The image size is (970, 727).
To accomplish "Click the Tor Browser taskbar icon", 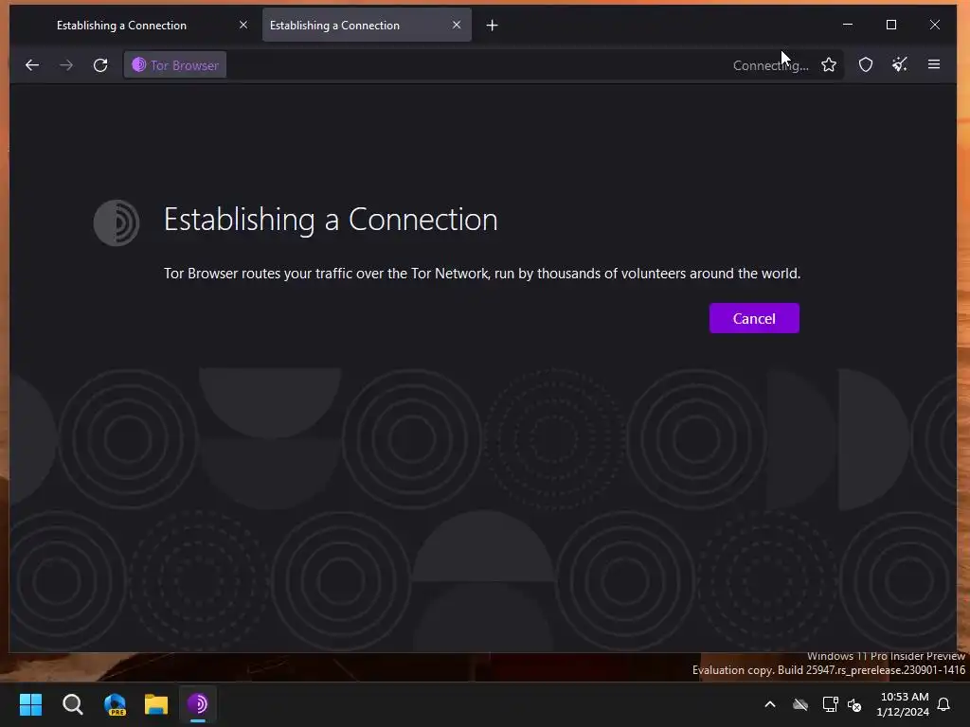I will tap(197, 704).
